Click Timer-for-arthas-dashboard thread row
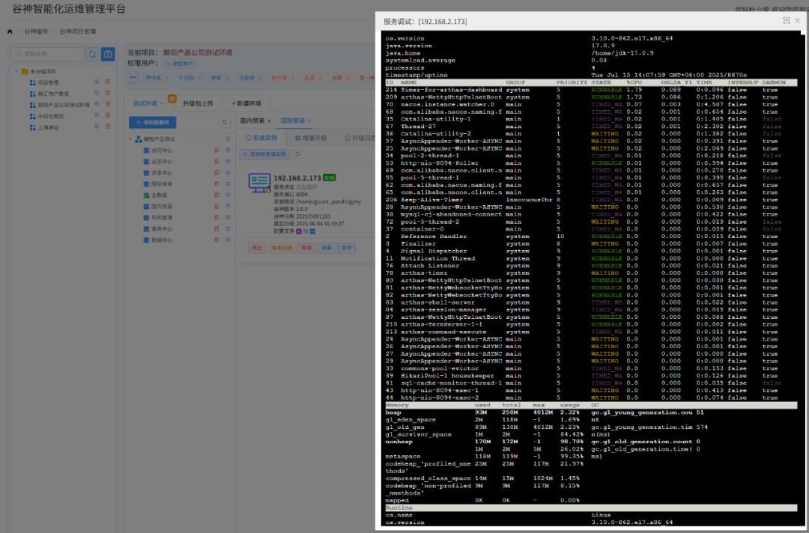Image resolution: width=809 pixels, height=533 pixels. click(x=591, y=90)
